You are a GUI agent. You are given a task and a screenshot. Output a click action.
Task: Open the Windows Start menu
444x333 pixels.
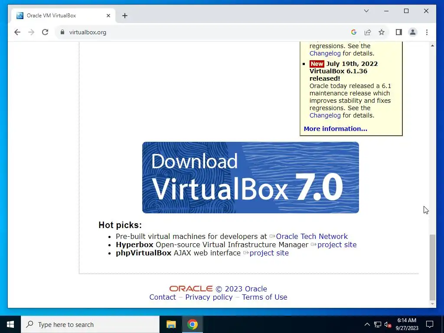(10, 324)
